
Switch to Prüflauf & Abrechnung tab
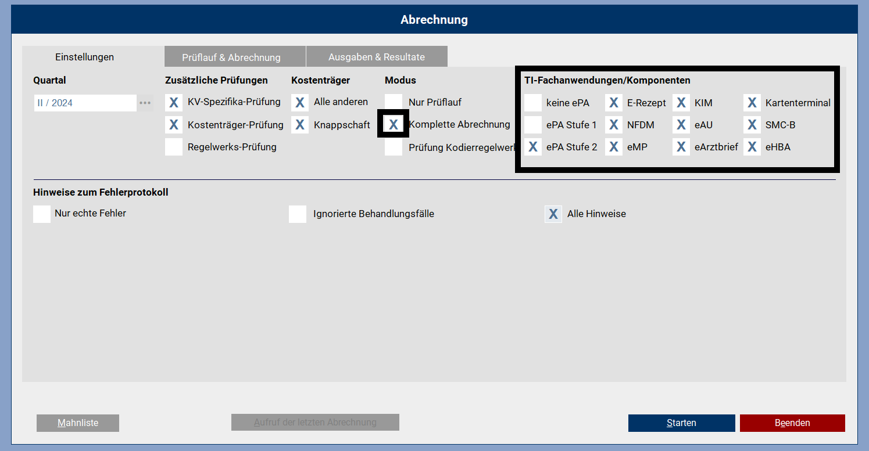tap(231, 57)
